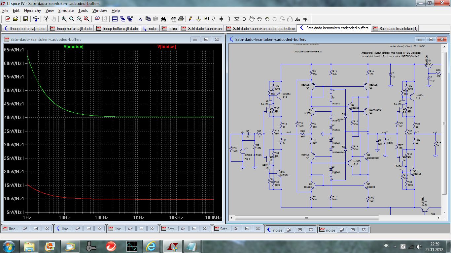Click the 65nV/Hz½ vertical axis label

point(14,50)
